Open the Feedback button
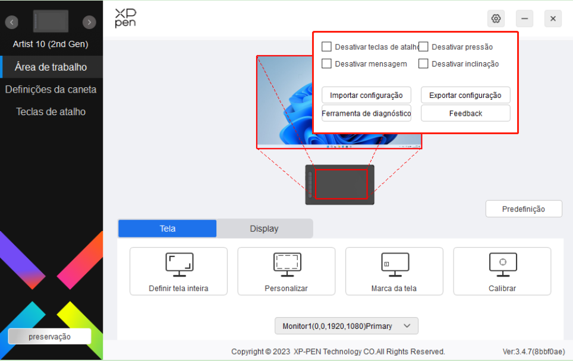 465,113
